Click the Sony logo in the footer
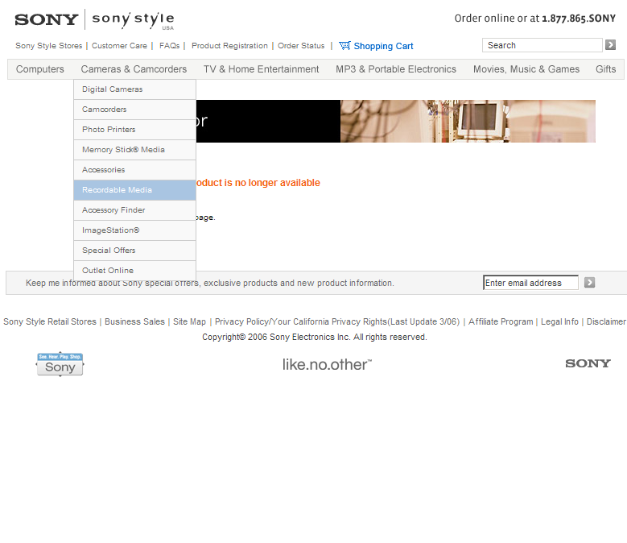Viewport: 627px width, 543px height. (588, 363)
